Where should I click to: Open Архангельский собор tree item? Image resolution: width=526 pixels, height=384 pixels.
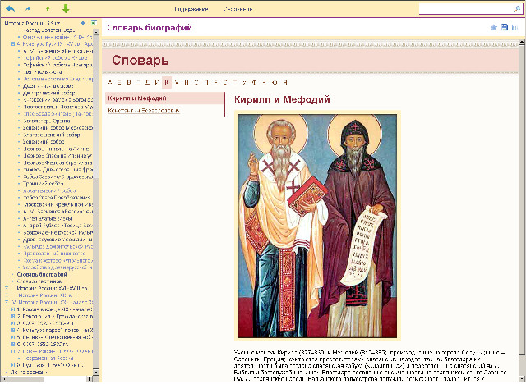tap(49, 190)
